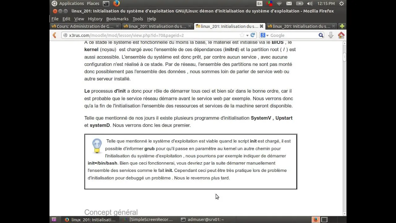The width and height of the screenshot is (396, 223).
Task: Open the Downloads arrow button
Action: pyautogui.click(x=331, y=35)
